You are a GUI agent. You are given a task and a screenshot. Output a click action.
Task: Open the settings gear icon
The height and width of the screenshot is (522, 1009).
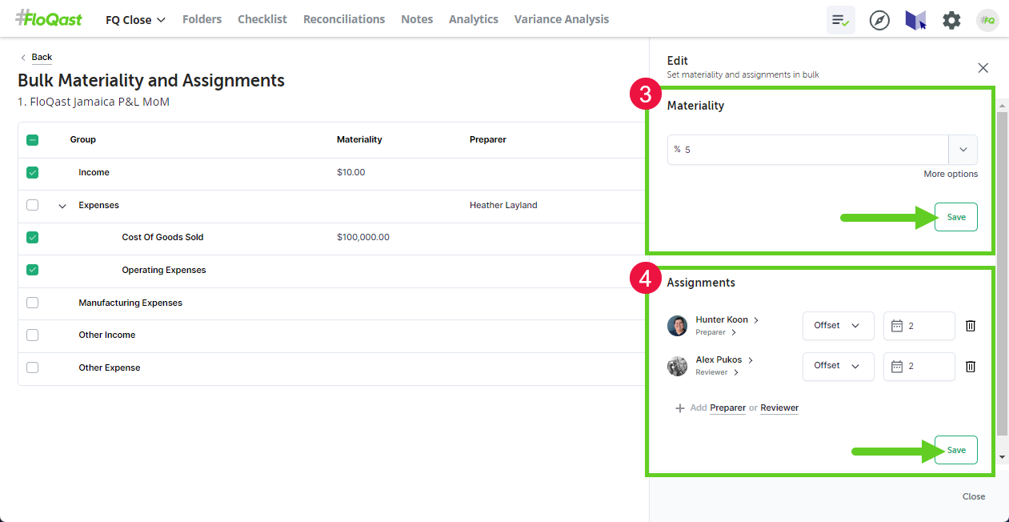(x=951, y=20)
